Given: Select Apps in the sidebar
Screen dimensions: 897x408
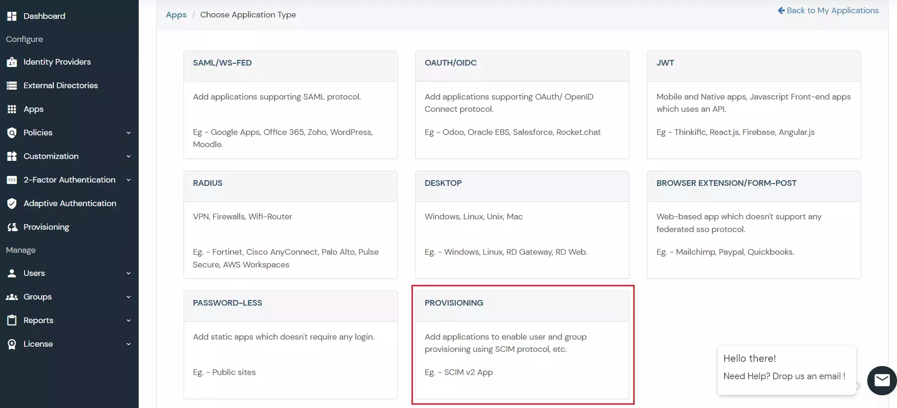Looking at the screenshot, I should 34,109.
